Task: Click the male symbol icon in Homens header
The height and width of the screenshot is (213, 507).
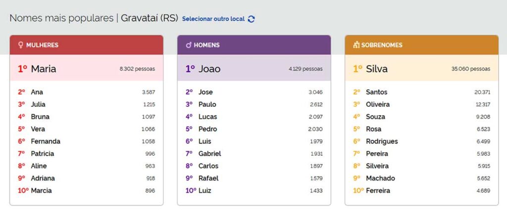Action: tap(188, 45)
